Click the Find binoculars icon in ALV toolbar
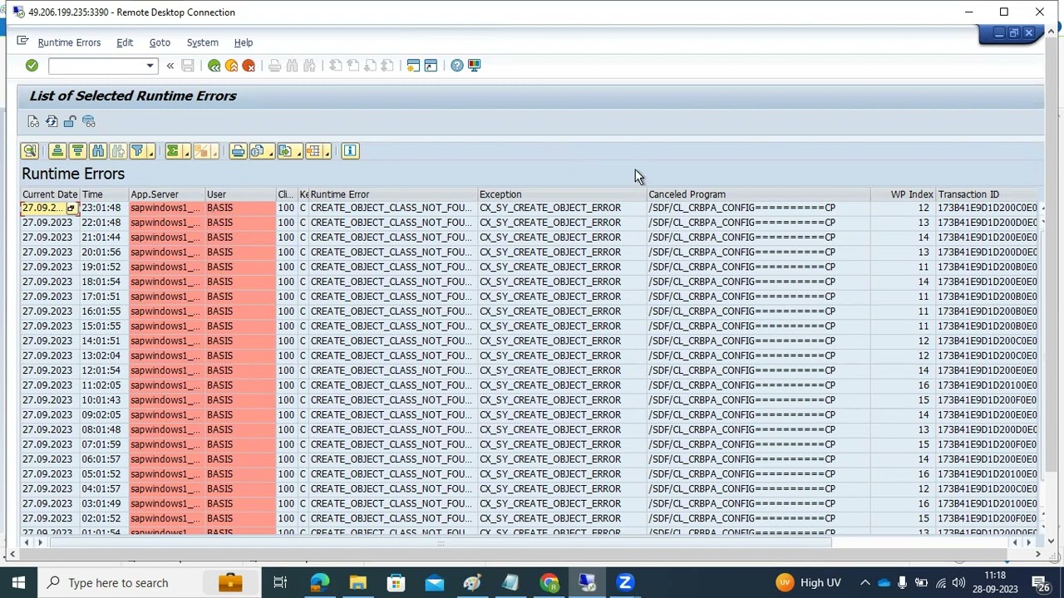 98,151
